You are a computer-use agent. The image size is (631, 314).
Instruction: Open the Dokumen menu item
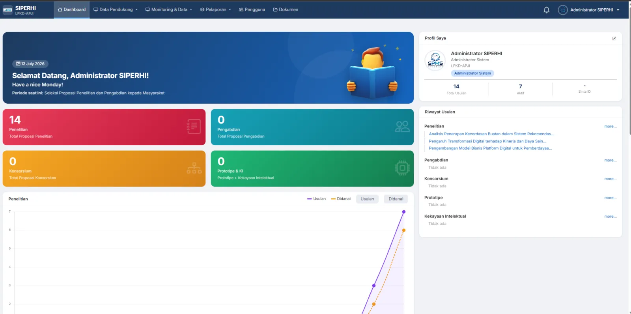(286, 9)
